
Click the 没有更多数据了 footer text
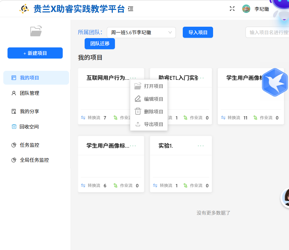point(213,213)
